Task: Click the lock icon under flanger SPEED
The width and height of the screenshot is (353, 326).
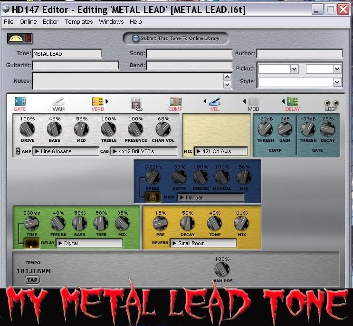Action: point(153,198)
